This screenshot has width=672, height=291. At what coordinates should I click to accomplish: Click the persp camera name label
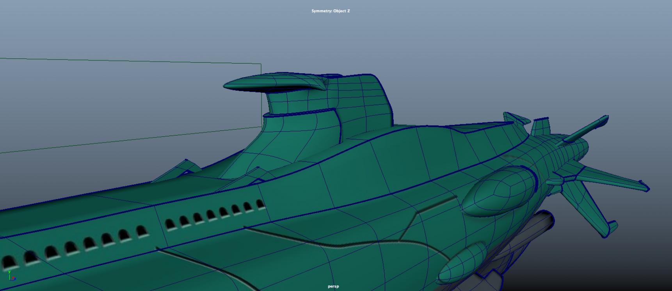click(x=333, y=286)
